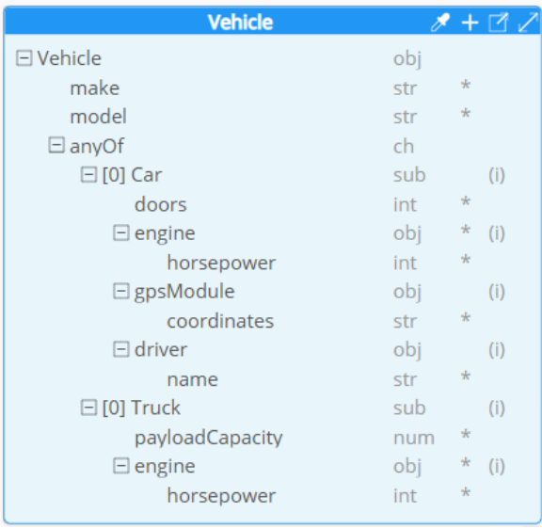Select the doors property row
Image resolution: width=542 pixels, height=528 pixels.
click(x=272, y=204)
